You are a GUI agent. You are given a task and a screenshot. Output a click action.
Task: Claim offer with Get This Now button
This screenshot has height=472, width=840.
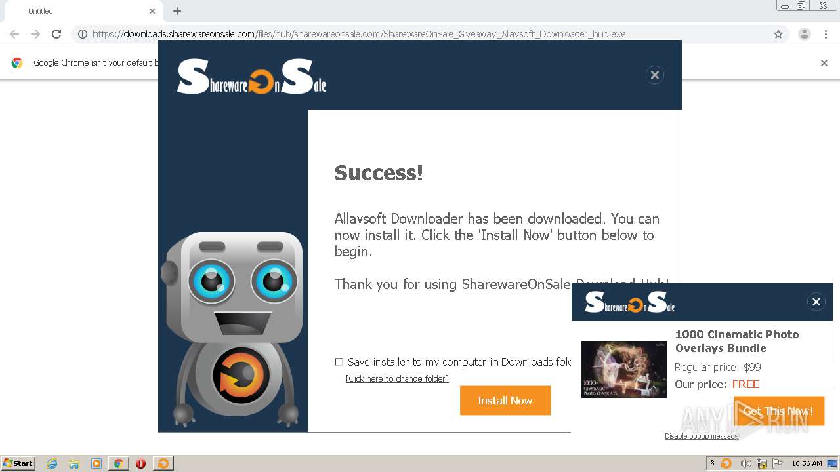(x=779, y=411)
